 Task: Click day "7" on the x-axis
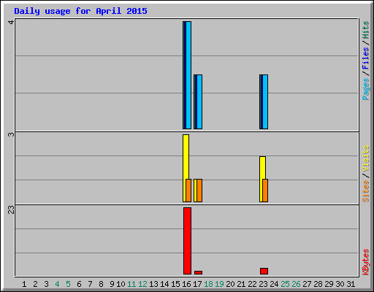(90, 284)
